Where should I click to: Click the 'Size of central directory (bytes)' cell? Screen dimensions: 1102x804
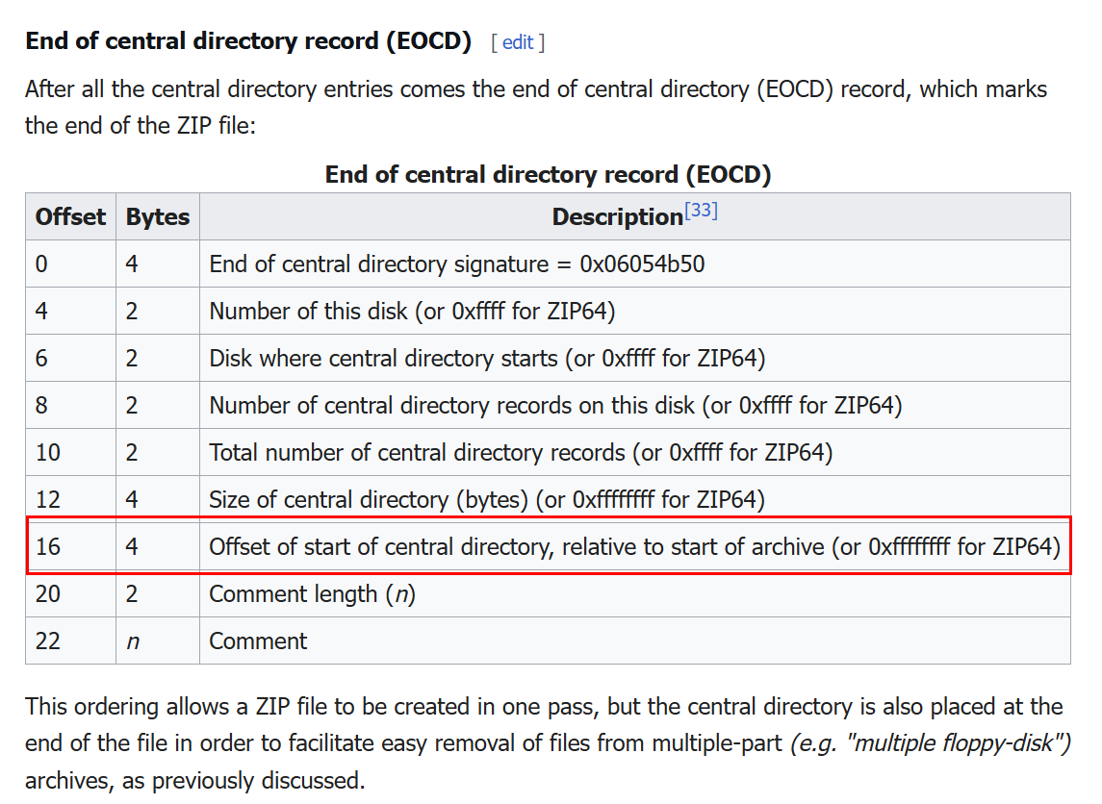(486, 499)
